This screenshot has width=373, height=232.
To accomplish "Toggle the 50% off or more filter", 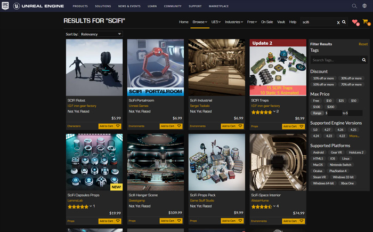I will coord(323,85).
